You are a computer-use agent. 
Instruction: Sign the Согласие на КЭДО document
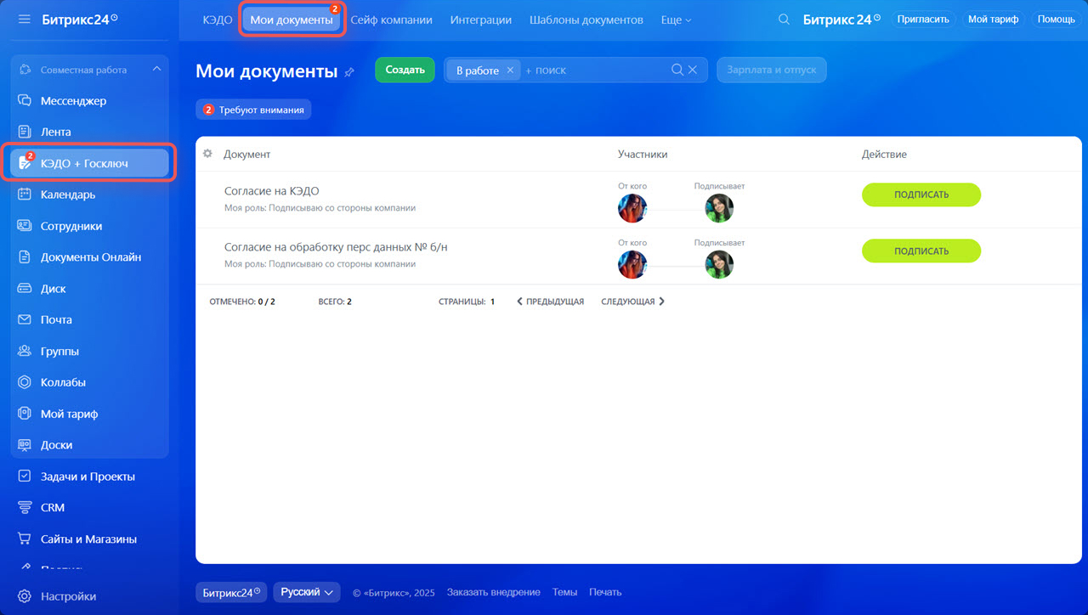[x=921, y=195]
